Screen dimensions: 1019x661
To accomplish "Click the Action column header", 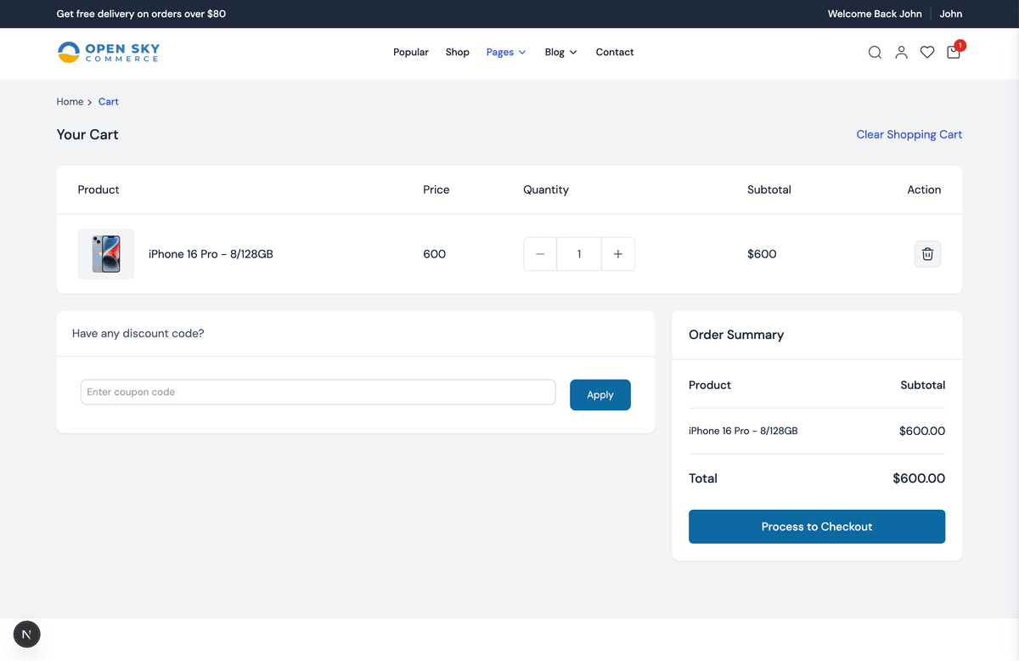I will [x=924, y=189].
